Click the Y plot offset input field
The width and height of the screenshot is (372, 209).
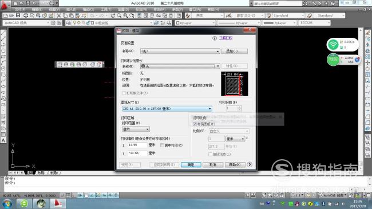click(x=137, y=153)
